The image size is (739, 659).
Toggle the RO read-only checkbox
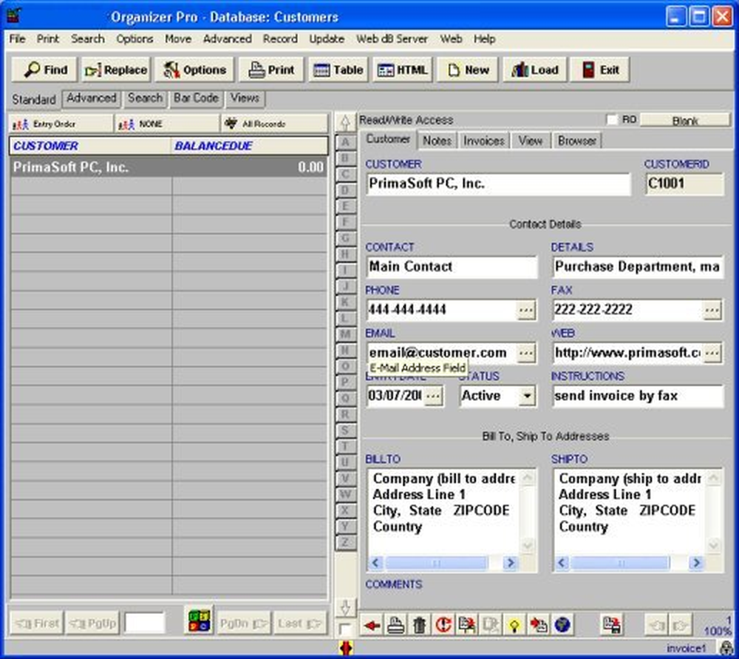click(x=612, y=120)
